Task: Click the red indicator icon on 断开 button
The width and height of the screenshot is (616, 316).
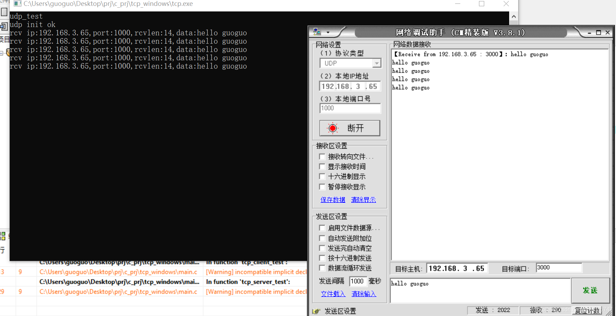Action: (x=332, y=128)
